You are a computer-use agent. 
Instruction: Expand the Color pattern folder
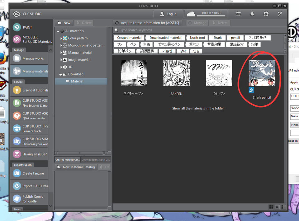click(x=61, y=38)
